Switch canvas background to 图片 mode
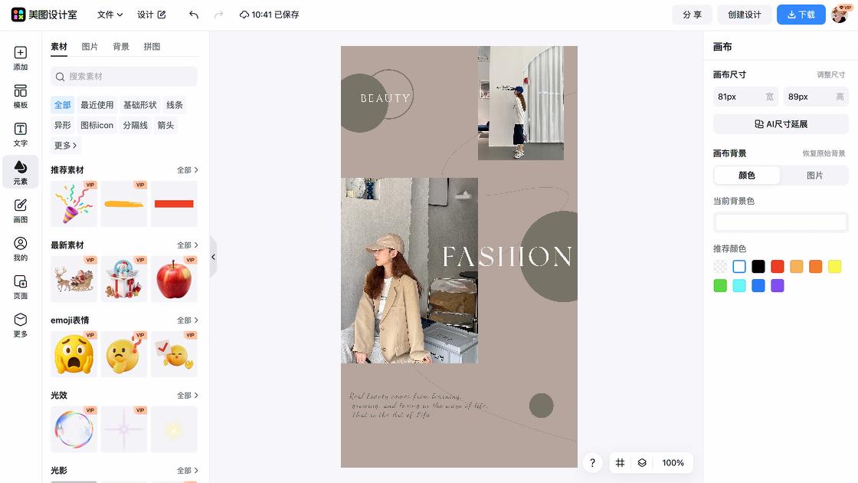Image resolution: width=858 pixels, height=483 pixels. [x=814, y=176]
